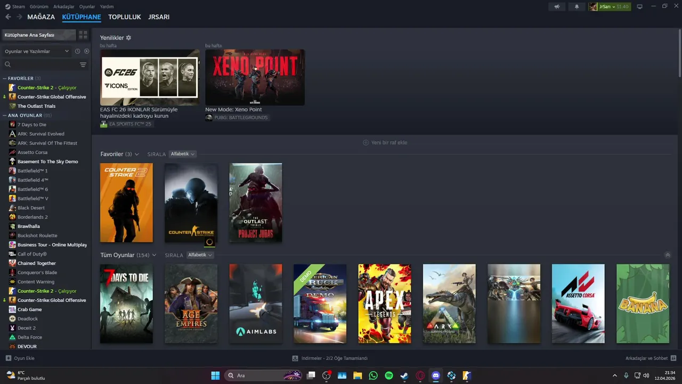Viewport: 682px width, 384px height.
Task: Open Task View from the taskbar
Action: click(x=311, y=375)
